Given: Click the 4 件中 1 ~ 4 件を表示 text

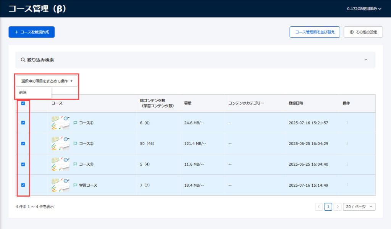Looking at the screenshot, I should click(x=35, y=206).
